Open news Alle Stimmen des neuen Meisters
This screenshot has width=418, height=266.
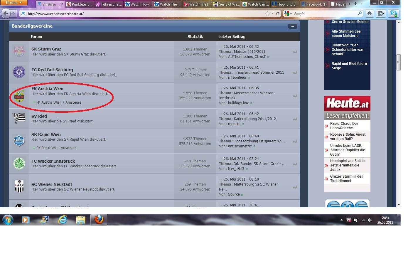click(x=346, y=33)
